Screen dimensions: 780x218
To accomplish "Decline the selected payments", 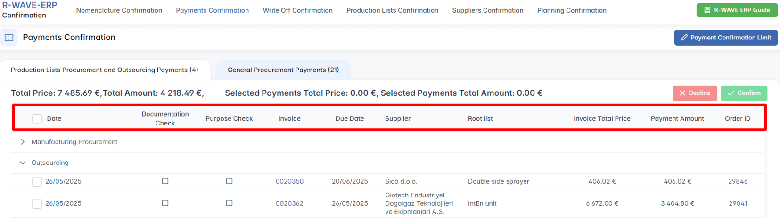I will (x=695, y=93).
